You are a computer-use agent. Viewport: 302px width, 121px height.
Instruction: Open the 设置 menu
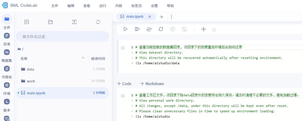pyautogui.click(x=154, y=6)
